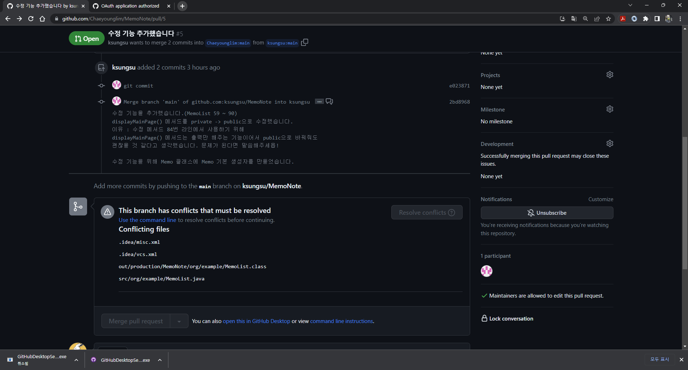Click the share page icon
Image resolution: width=688 pixels, height=370 pixels.
pyautogui.click(x=597, y=19)
